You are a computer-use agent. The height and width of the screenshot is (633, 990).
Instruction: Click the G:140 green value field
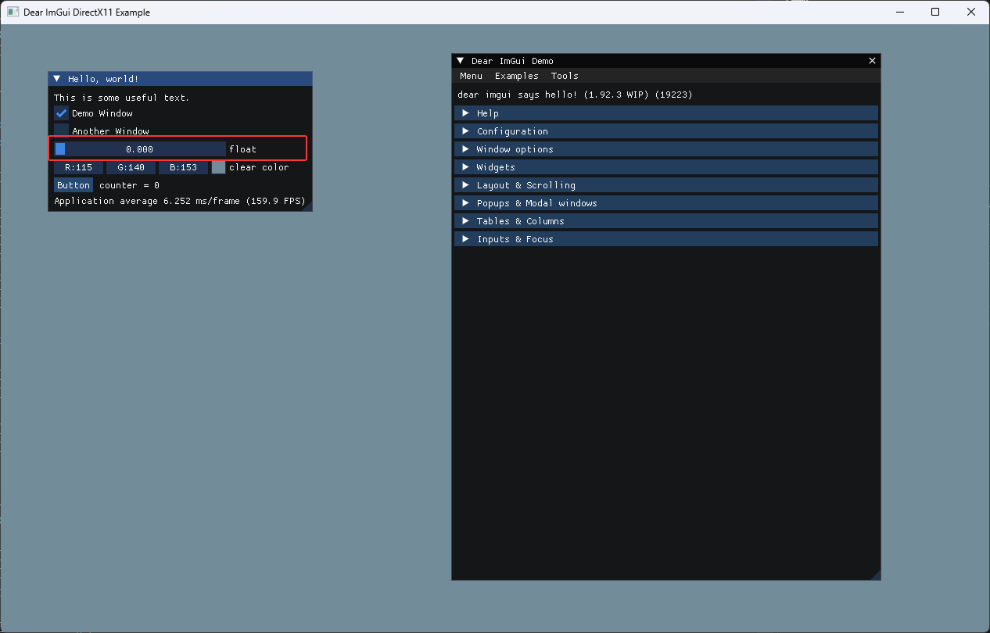pyautogui.click(x=131, y=167)
